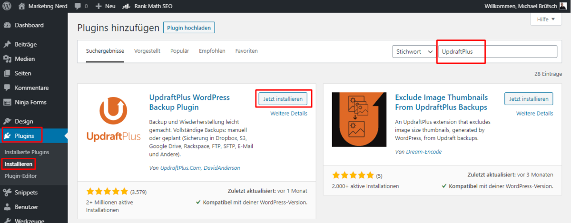Image resolution: width=571 pixels, height=223 pixels.
Task: Click the Medien media icon
Action: (7, 59)
